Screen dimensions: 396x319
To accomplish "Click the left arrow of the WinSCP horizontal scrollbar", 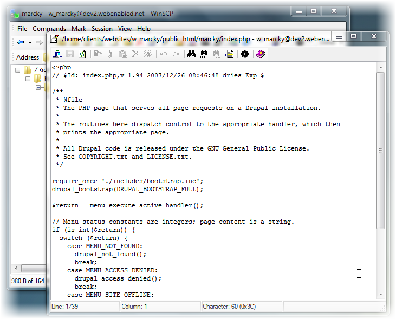I will click(16, 268).
